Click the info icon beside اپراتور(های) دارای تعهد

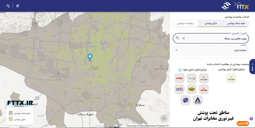180,70
